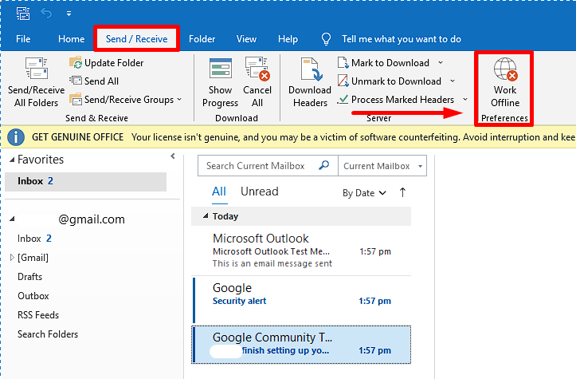This screenshot has width=576, height=379.
Task: Click the search magnifier icon
Action: pyautogui.click(x=324, y=166)
